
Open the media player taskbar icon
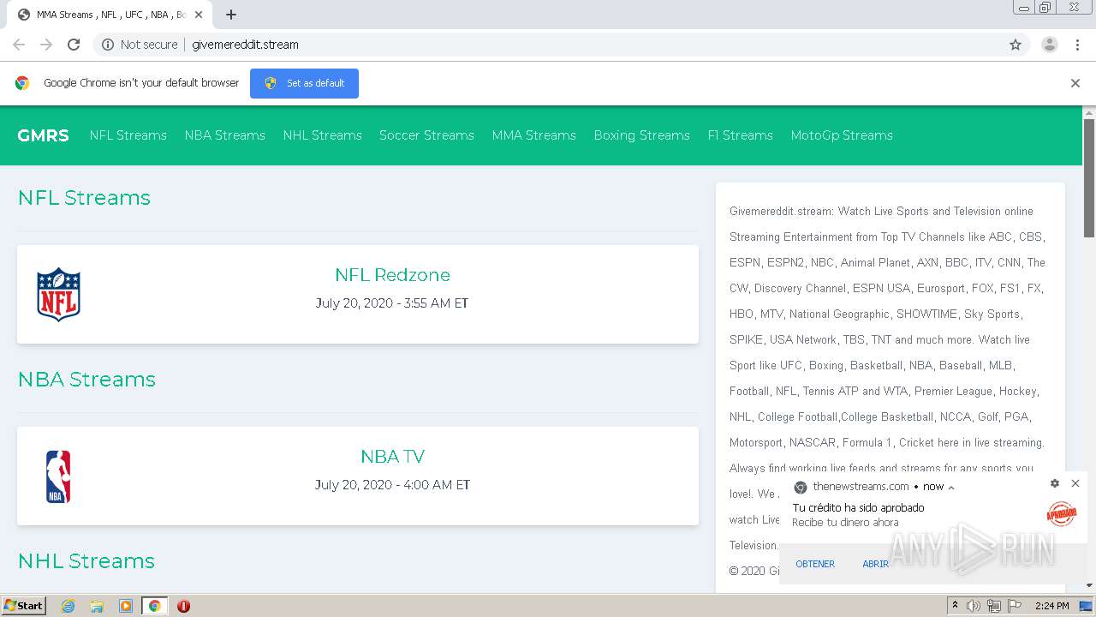(x=126, y=606)
